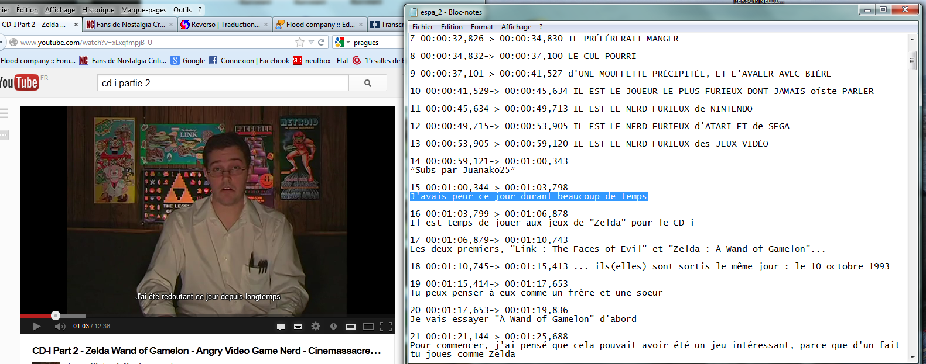Open Fans de Nostalgia Criti... bookmark
Viewport: 926px width, 364px height.
123,60
